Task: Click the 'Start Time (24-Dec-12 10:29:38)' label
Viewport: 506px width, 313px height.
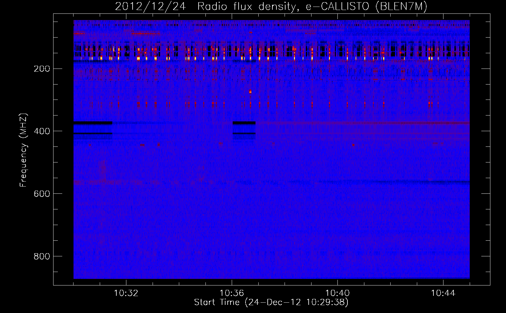Action: point(271,302)
